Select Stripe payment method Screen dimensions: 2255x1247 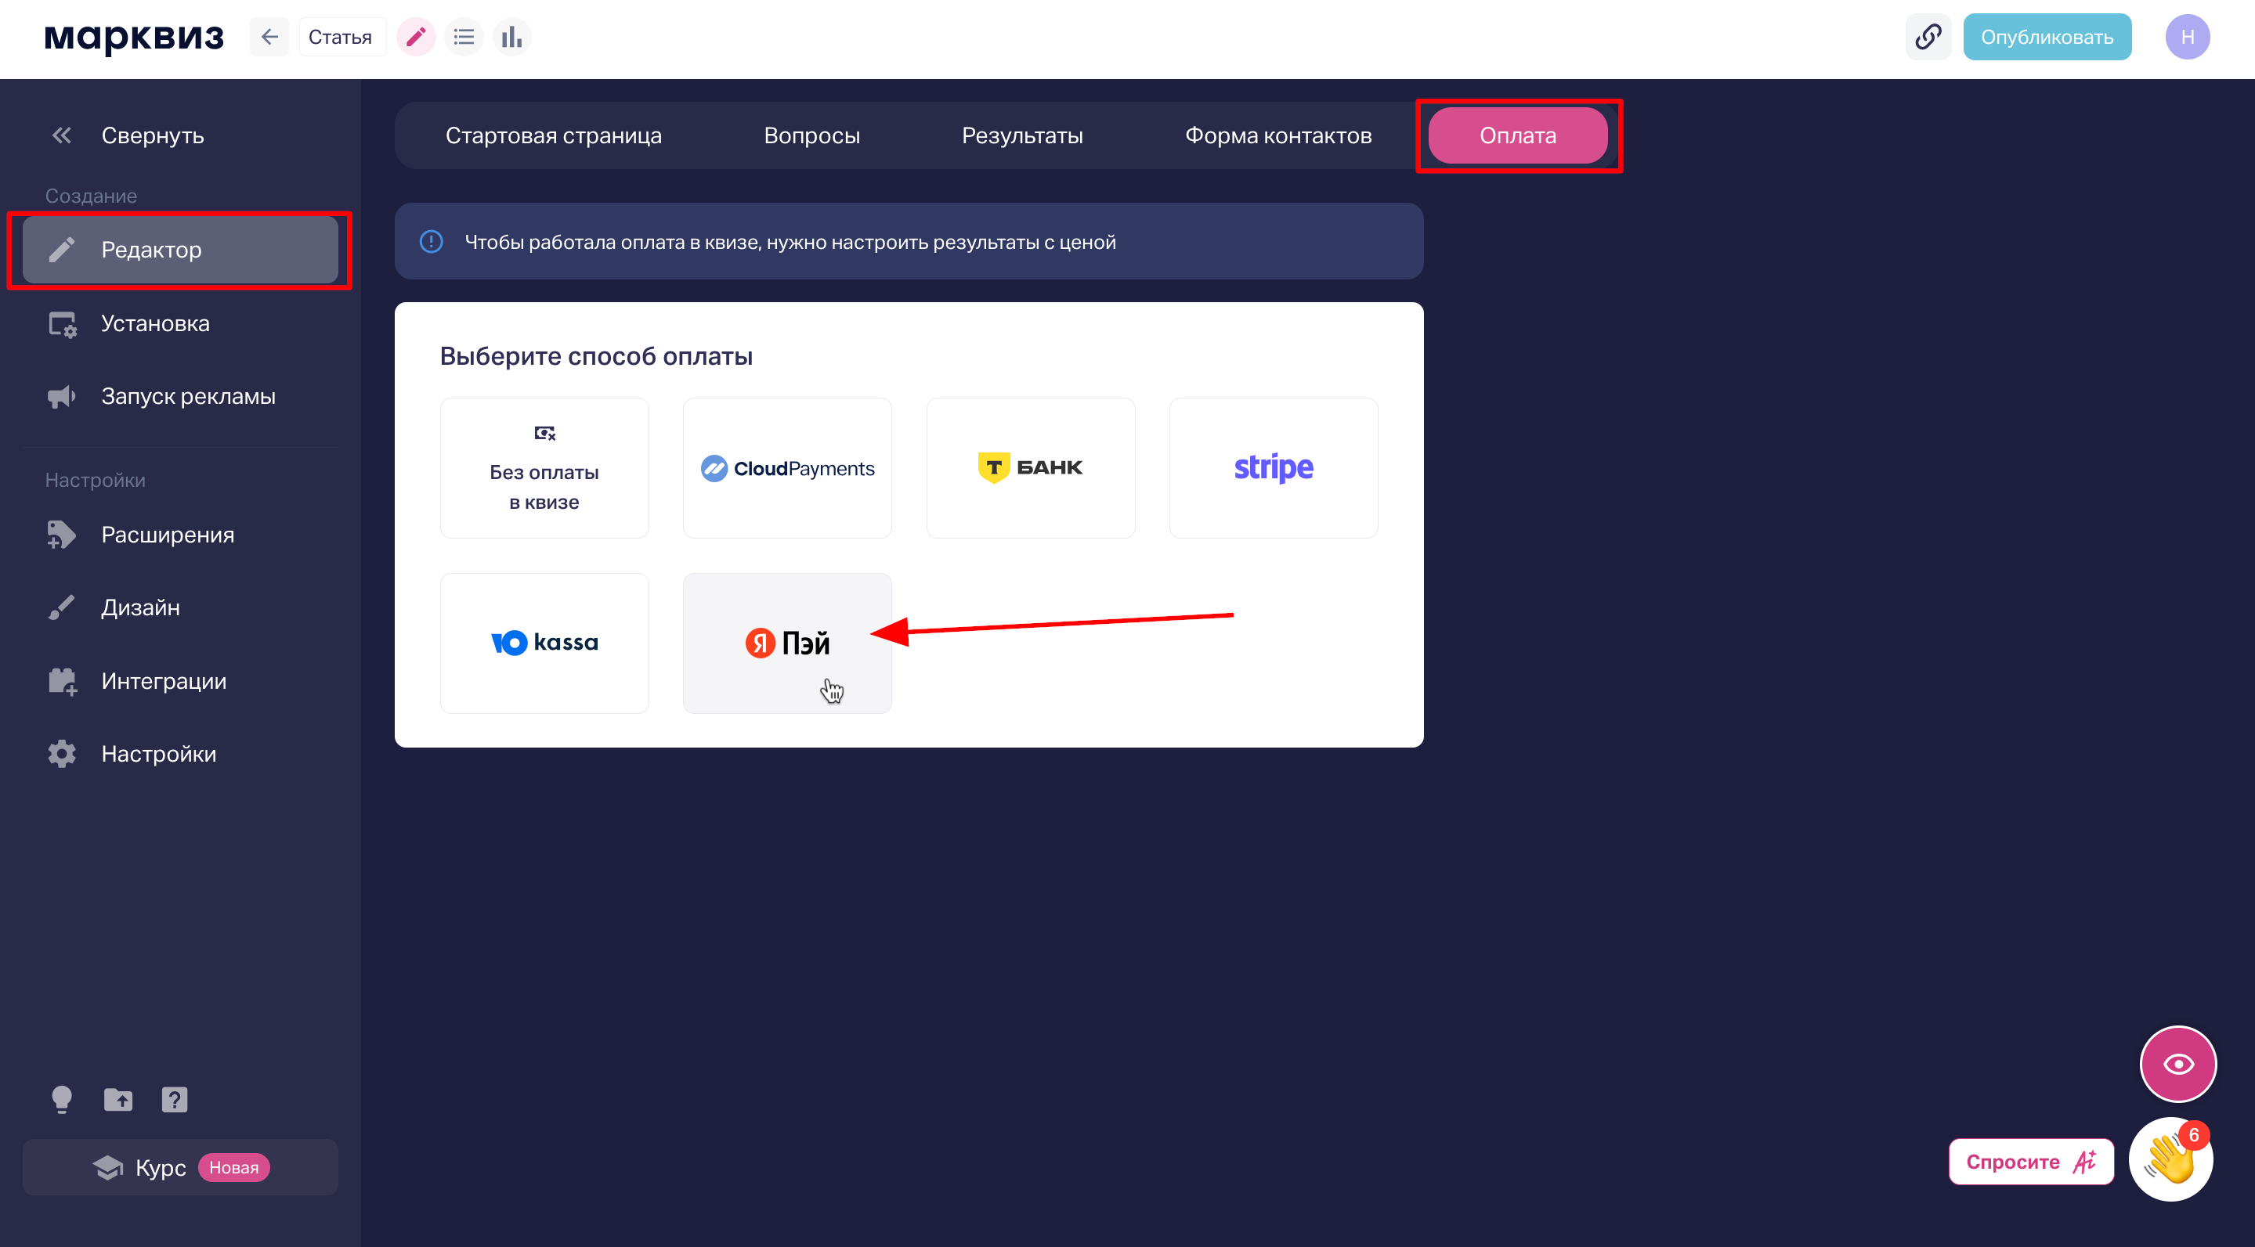click(x=1274, y=468)
